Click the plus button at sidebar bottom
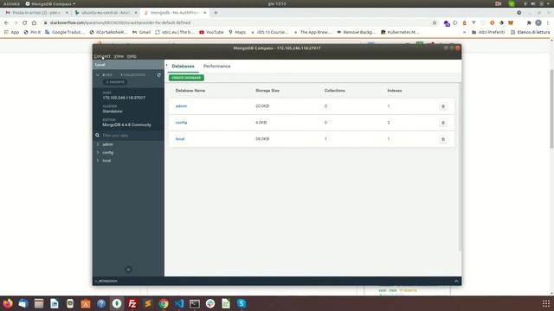 [x=128, y=270]
